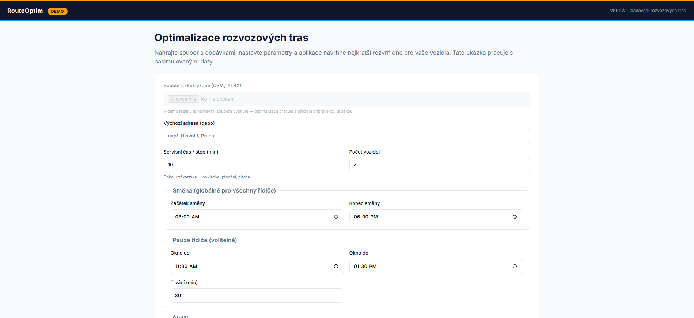Image resolution: width=694 pixels, height=318 pixels.
Task: Click 'Soubor s dodávkami (CSV / XLSX)' label
Action: tap(202, 86)
